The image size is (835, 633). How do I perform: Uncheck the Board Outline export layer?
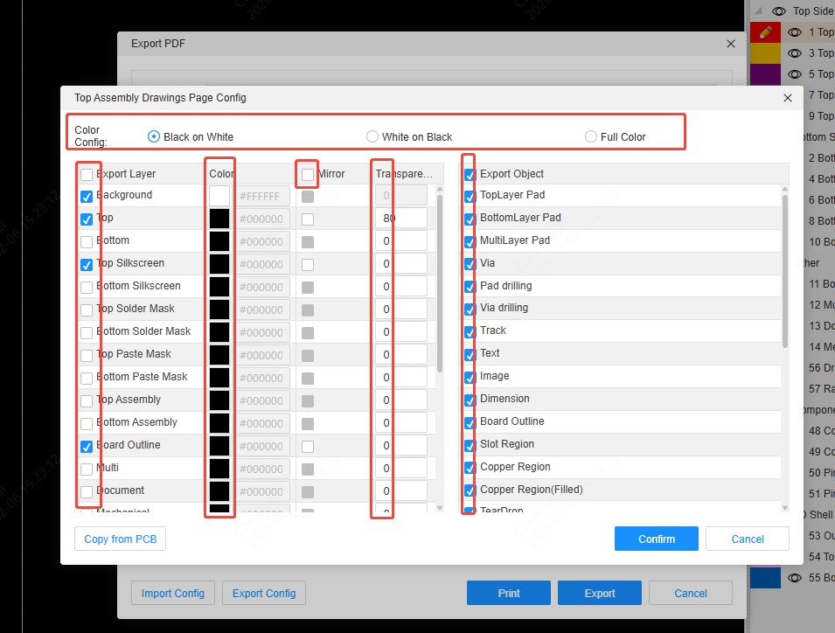[87, 446]
